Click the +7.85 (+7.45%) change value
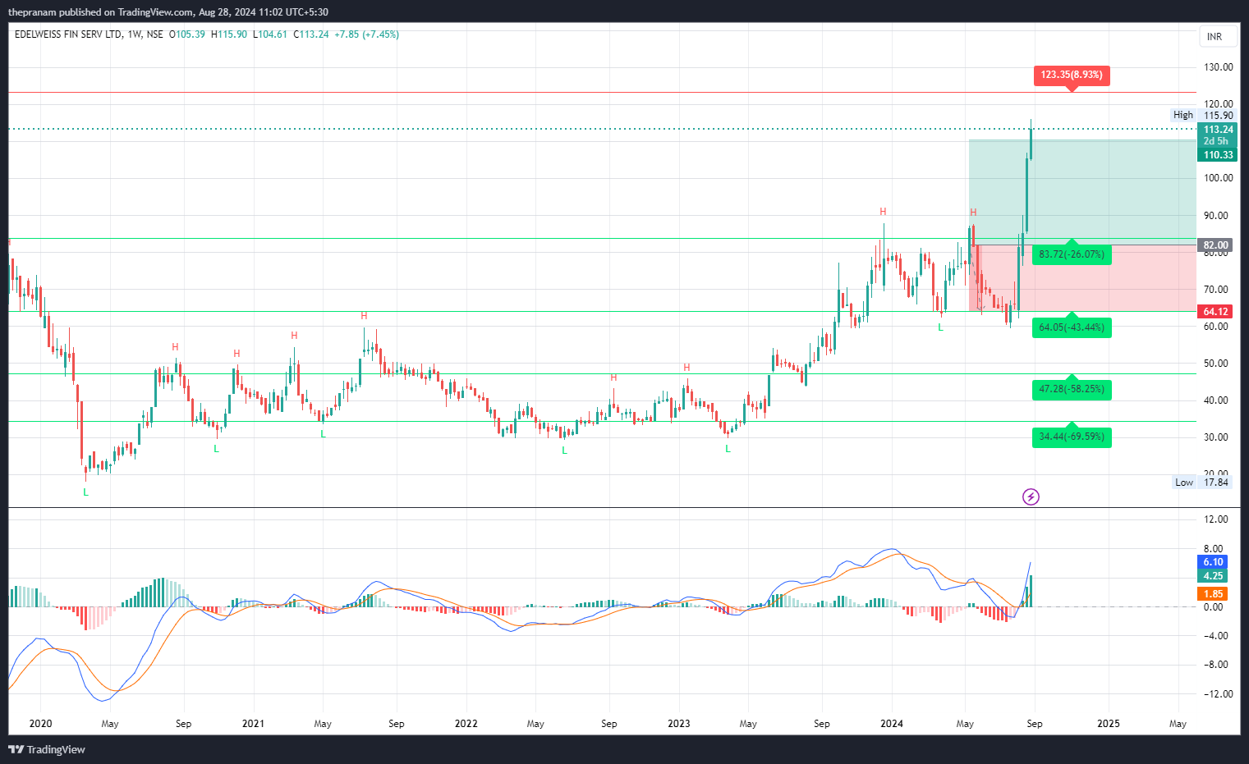The image size is (1249, 764). [x=367, y=34]
